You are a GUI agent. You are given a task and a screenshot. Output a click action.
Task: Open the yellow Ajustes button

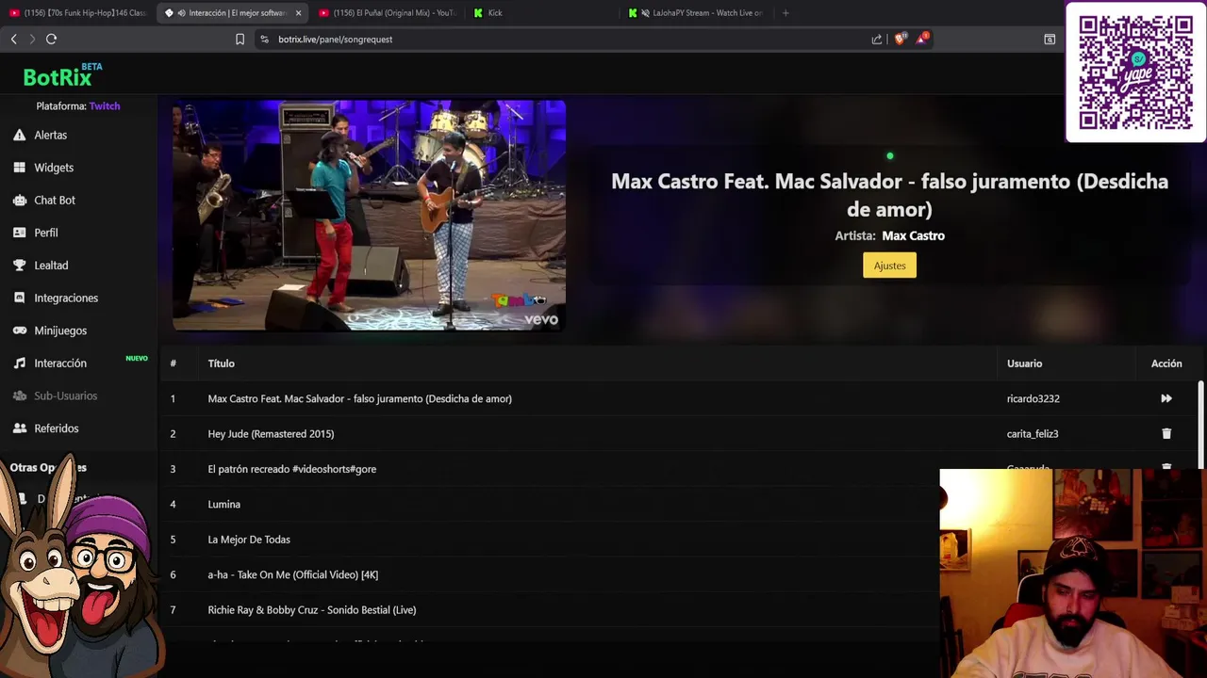[889, 266]
